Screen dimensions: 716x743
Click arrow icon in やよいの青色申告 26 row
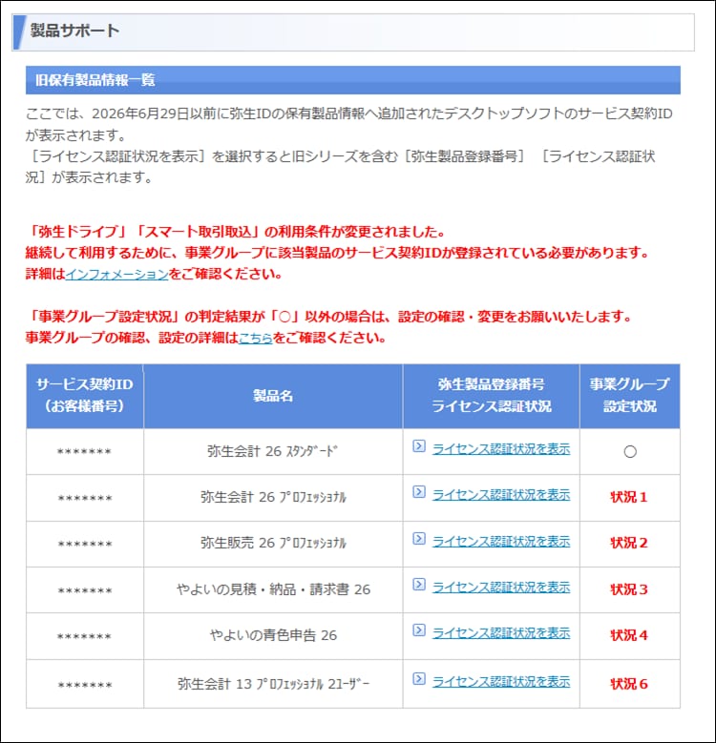coord(419,630)
